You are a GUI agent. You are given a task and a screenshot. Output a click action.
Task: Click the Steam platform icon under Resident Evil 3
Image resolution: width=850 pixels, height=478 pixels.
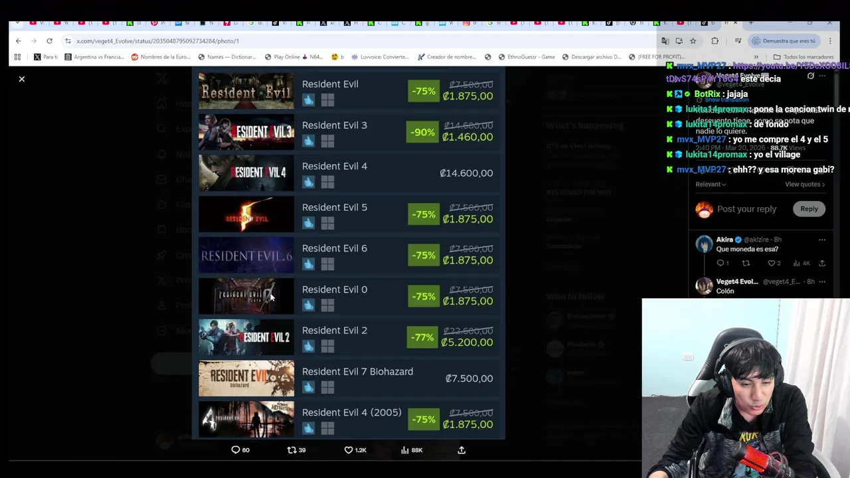point(308,141)
